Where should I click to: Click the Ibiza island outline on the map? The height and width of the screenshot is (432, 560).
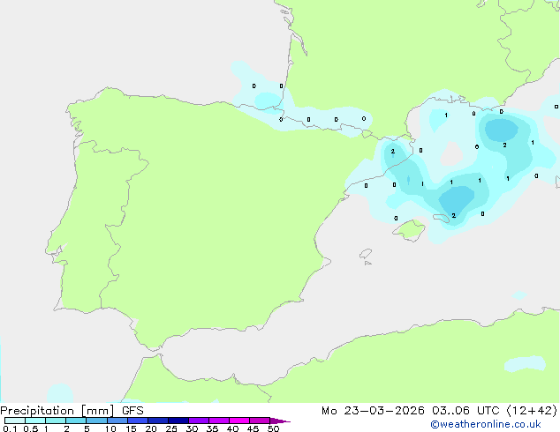pyautogui.click(x=366, y=254)
